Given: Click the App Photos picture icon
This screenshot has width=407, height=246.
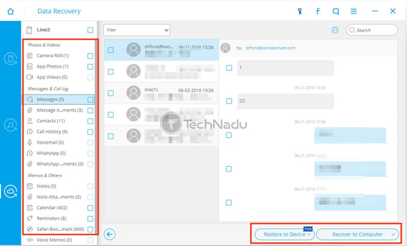Looking at the screenshot, I should pyautogui.click(x=30, y=67).
